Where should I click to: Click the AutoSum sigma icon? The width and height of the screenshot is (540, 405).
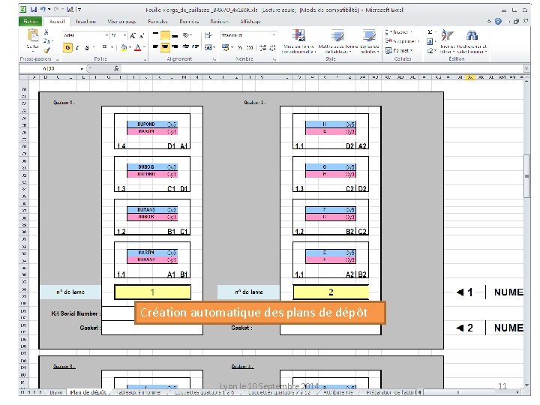pyautogui.click(x=430, y=32)
